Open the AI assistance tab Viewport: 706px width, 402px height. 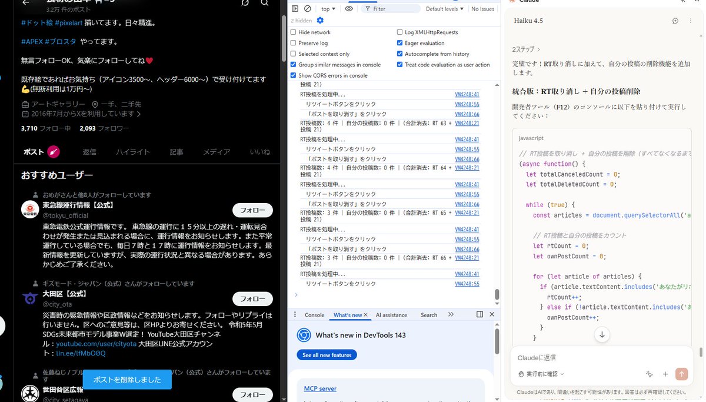pyautogui.click(x=391, y=315)
